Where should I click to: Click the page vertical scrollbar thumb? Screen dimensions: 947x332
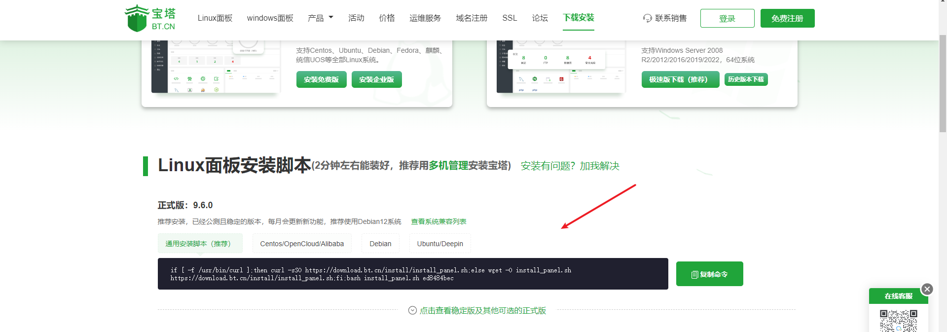[943, 83]
